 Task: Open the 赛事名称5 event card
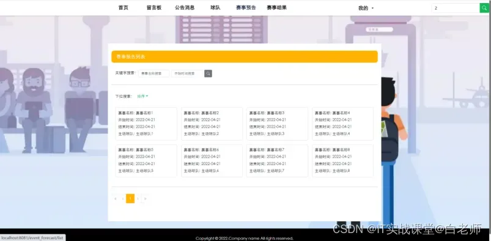(146, 160)
